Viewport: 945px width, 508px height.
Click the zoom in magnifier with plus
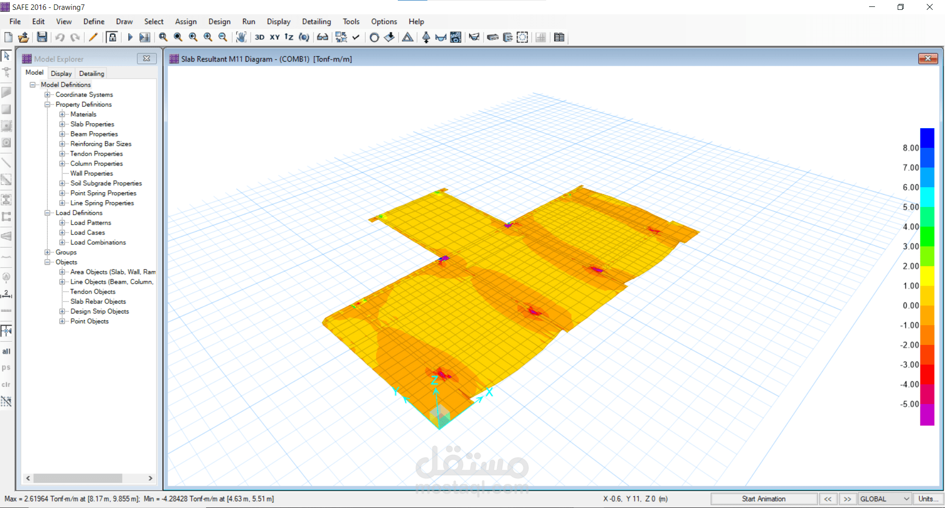point(208,37)
